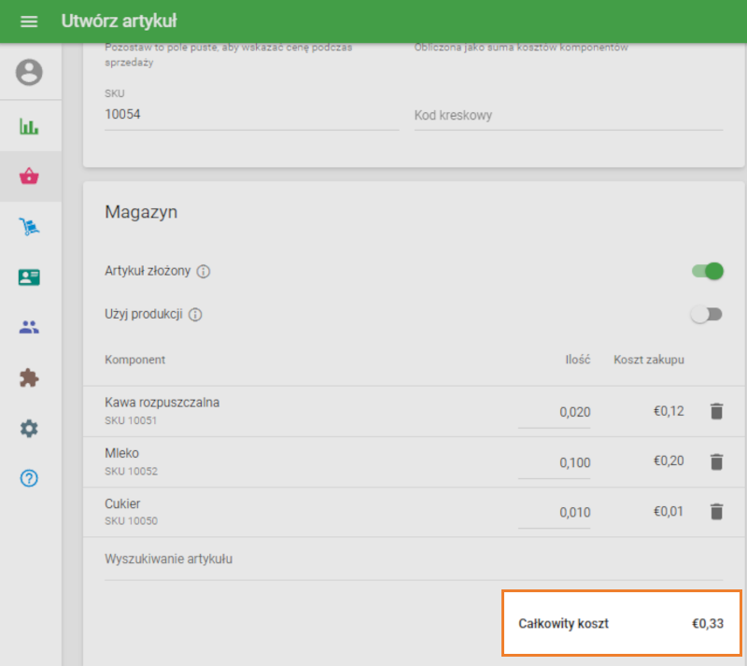Open the customers people icon
747x666 pixels.
tap(30, 328)
